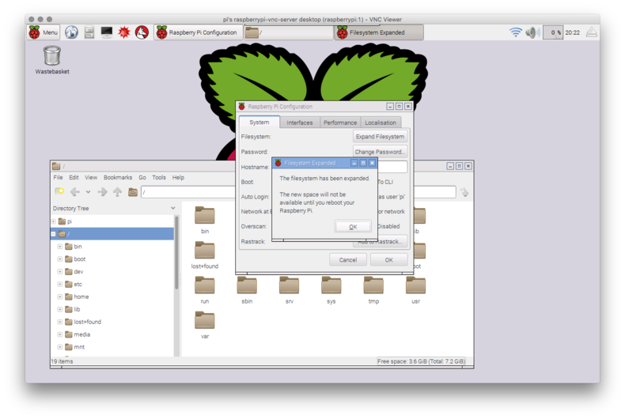Expand the pi node in directory tree
625x419 pixels.
(54, 221)
